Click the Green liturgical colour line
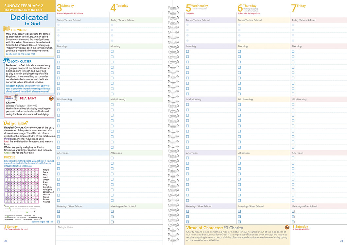Screen dimensions: 347x245 pyautogui.click(x=19, y=153)
